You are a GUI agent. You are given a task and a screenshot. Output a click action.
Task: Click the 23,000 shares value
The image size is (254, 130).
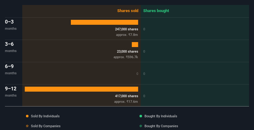click(x=128, y=52)
